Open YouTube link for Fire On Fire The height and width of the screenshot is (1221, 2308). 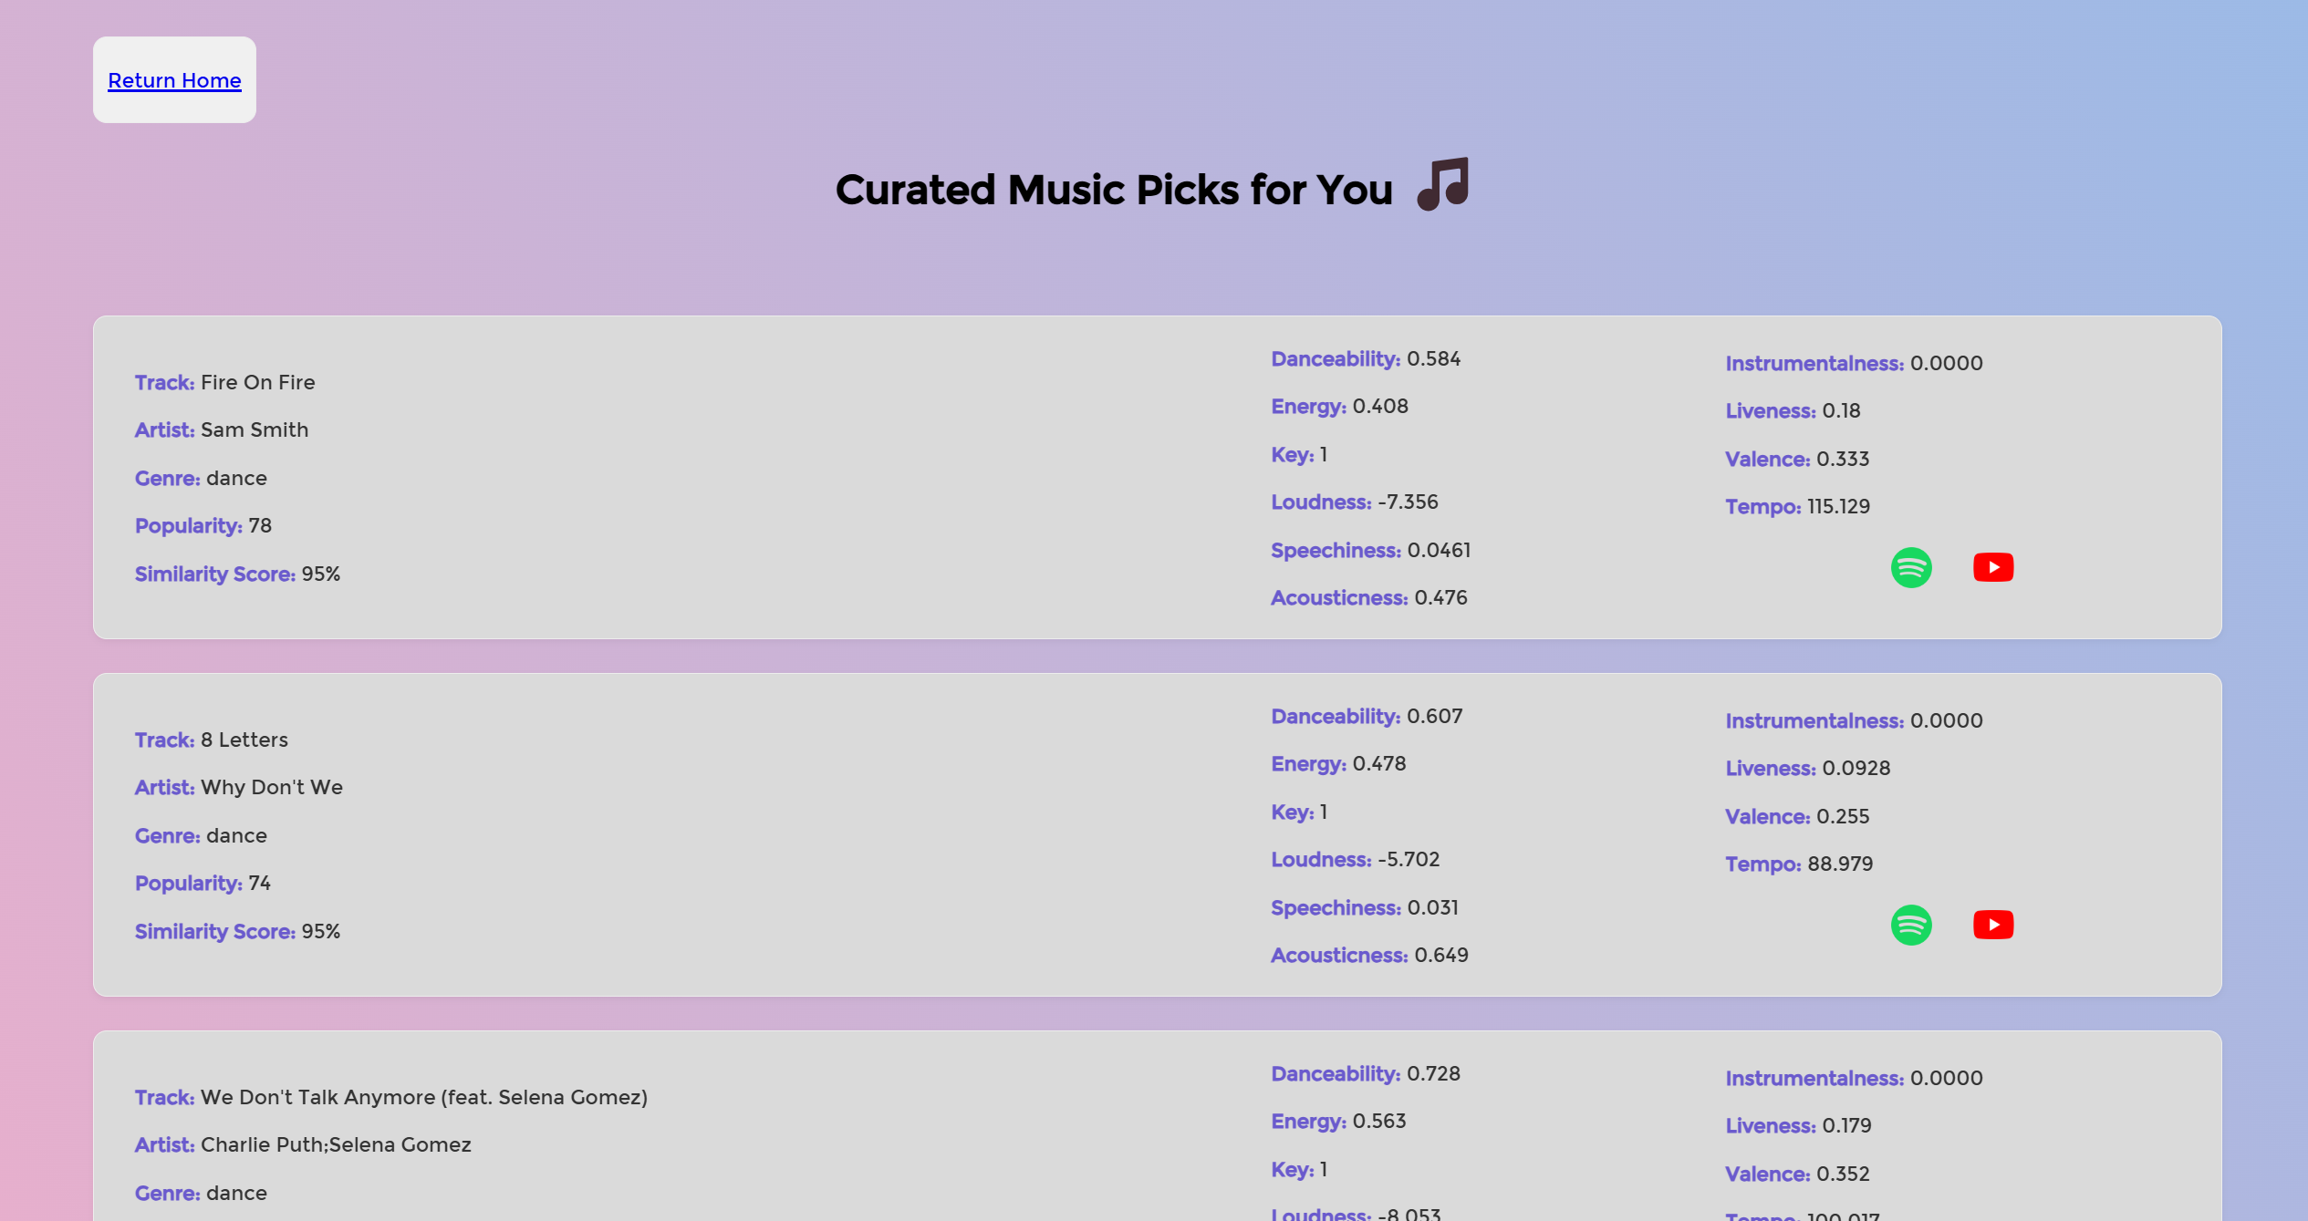point(1993,567)
